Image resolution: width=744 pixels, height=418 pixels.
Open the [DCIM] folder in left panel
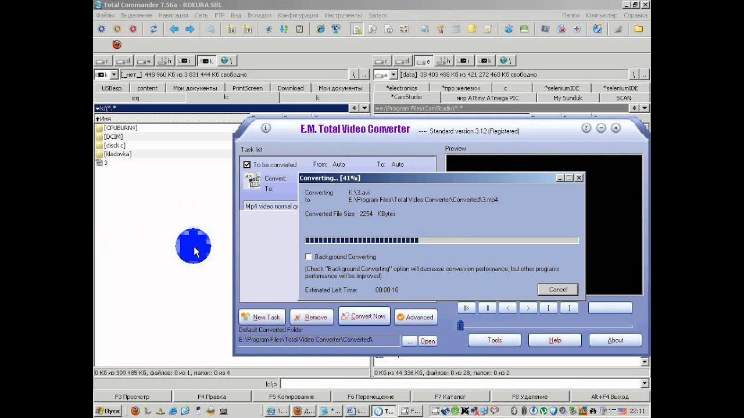113,136
